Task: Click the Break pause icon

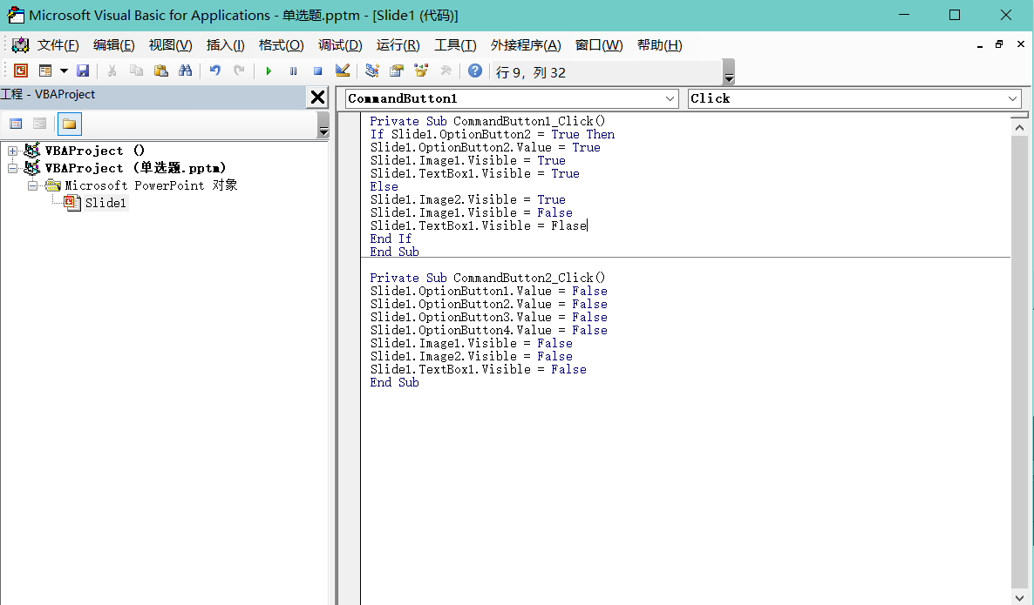Action: coord(293,71)
